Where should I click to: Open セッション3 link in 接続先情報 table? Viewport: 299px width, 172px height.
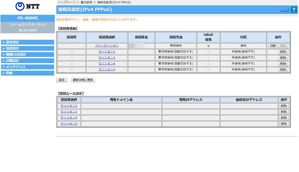click(107, 57)
